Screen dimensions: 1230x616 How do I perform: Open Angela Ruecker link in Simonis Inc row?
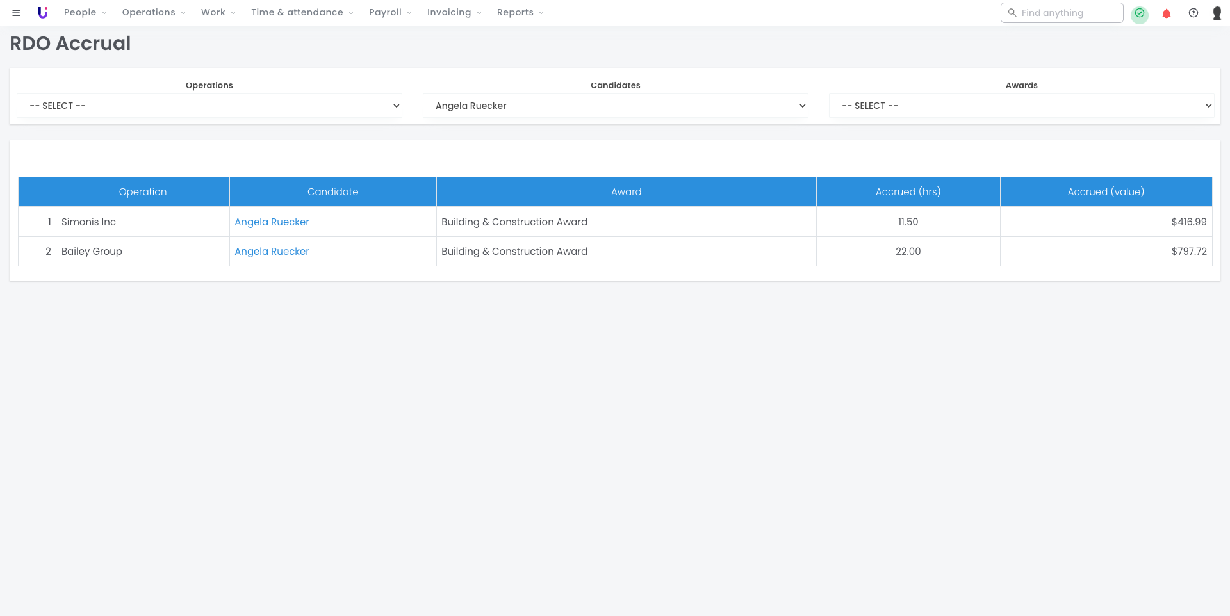(x=272, y=222)
